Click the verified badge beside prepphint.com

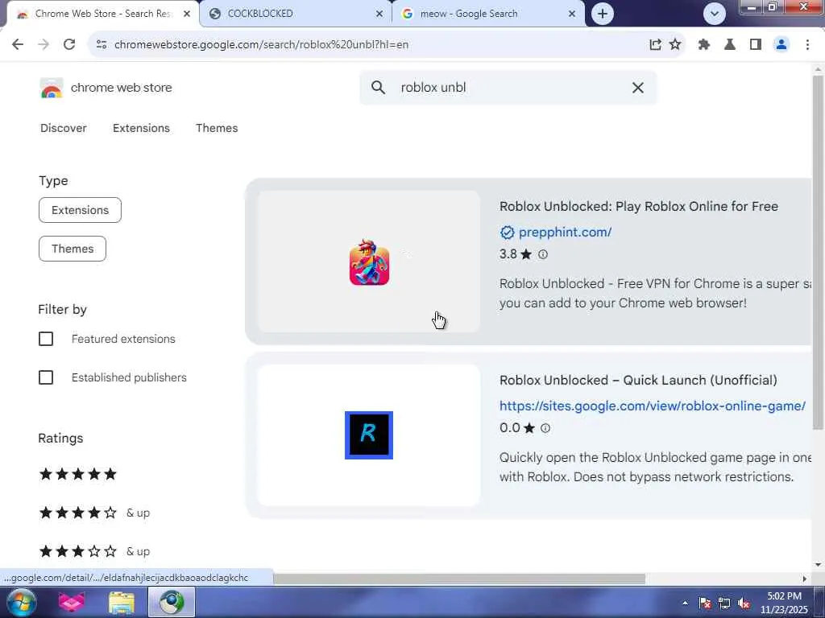(508, 233)
